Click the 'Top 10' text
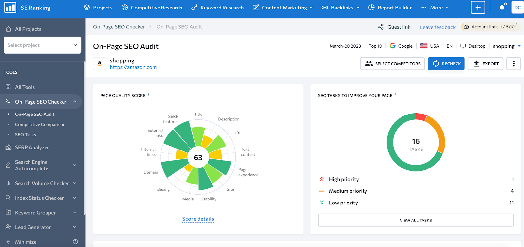Screen dimensions: 524x247 pyautogui.click(x=375, y=46)
